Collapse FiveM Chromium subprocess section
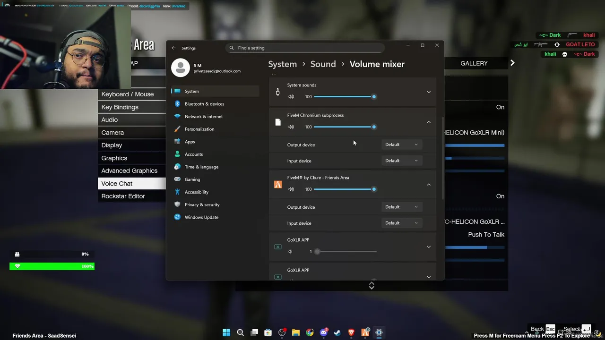Viewport: 605px width, 340px height. (x=429, y=122)
